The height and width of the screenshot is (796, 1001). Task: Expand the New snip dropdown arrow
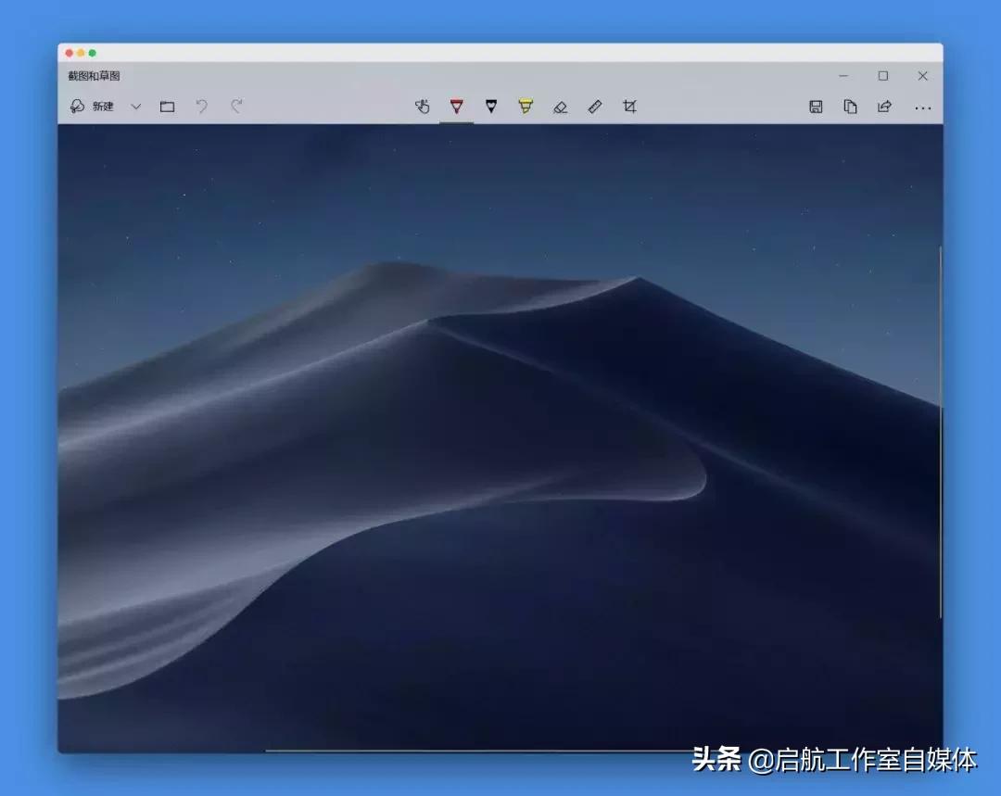[x=136, y=106]
